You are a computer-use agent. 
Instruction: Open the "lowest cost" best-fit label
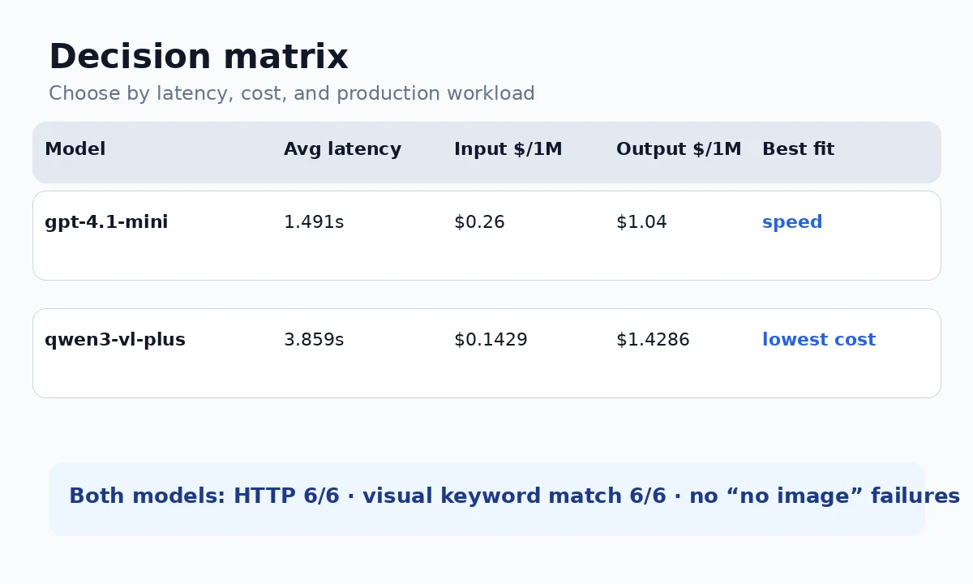[819, 340]
